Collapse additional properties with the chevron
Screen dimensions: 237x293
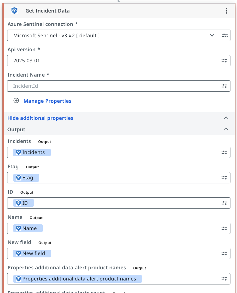coord(226,118)
